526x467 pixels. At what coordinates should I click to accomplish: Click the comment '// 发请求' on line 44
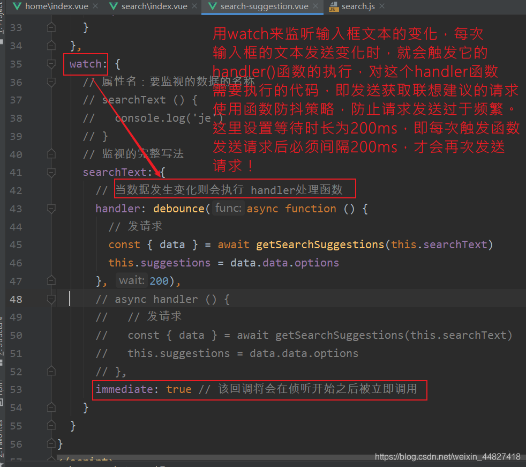tap(136, 226)
